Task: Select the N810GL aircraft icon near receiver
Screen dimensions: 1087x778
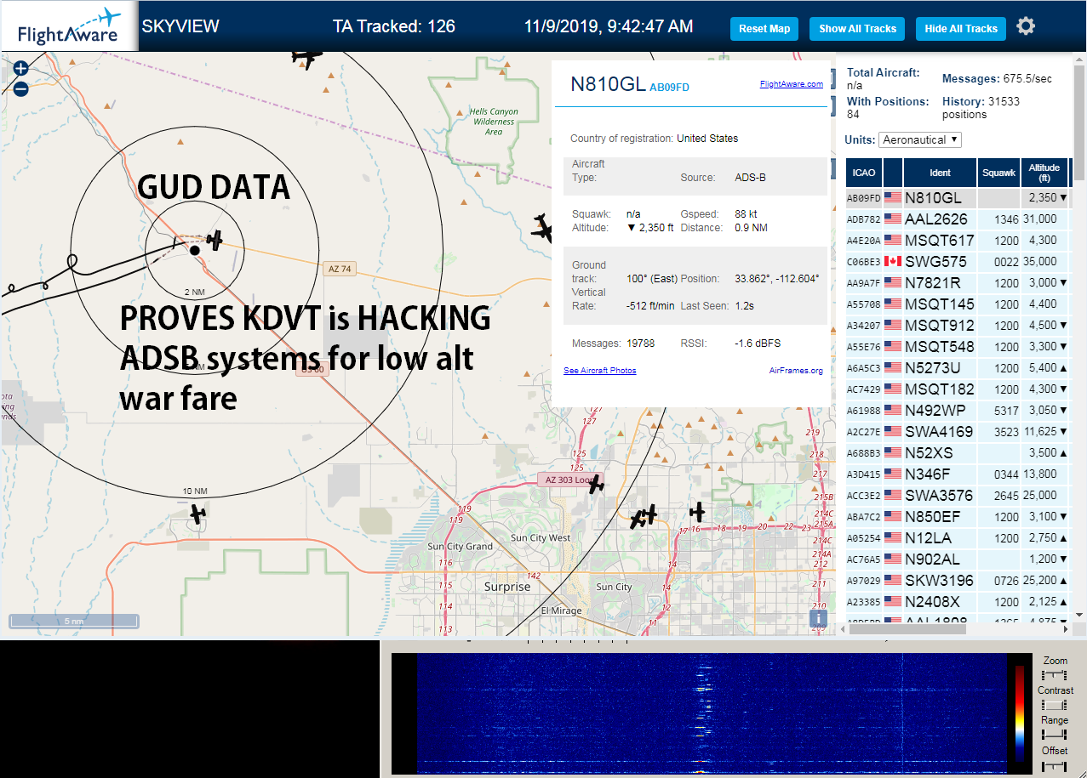Action: point(215,241)
